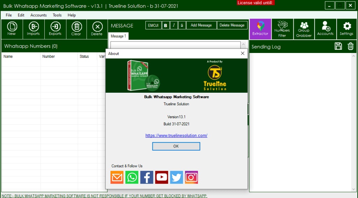The width and height of the screenshot is (358, 198).
Task: Toggle italic formatting button
Action: [174, 25]
